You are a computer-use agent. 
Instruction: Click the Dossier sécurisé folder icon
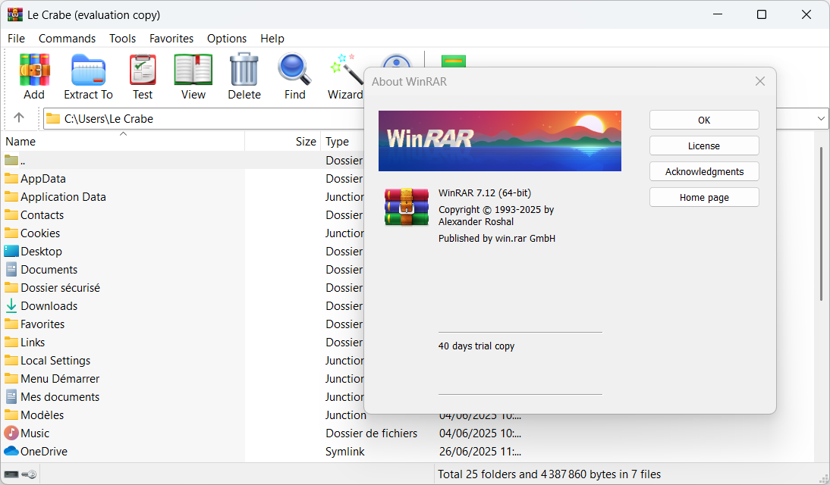point(11,288)
